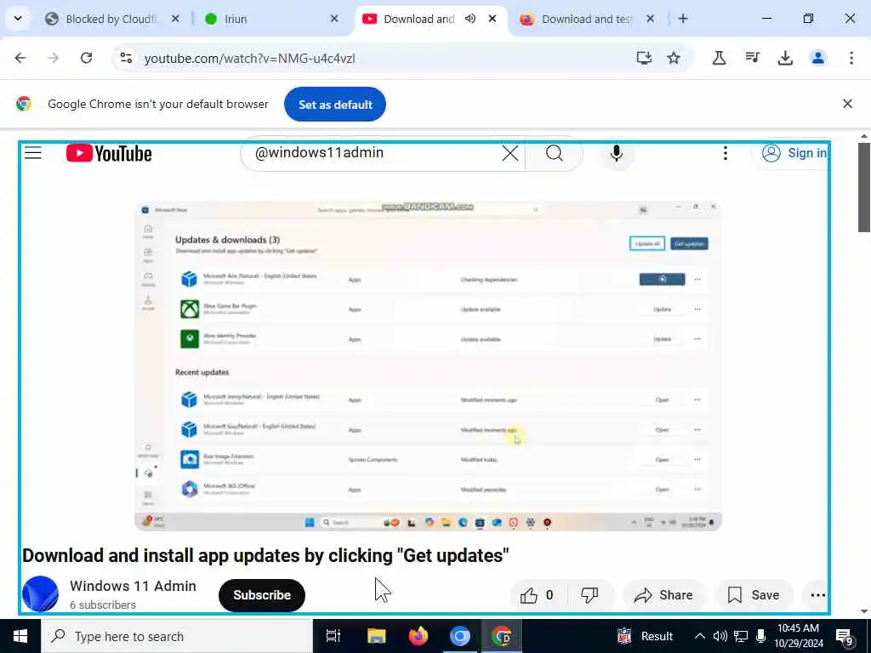The image size is (871, 653).
Task: Open the Result news widget on taskbar
Action: [x=645, y=636]
